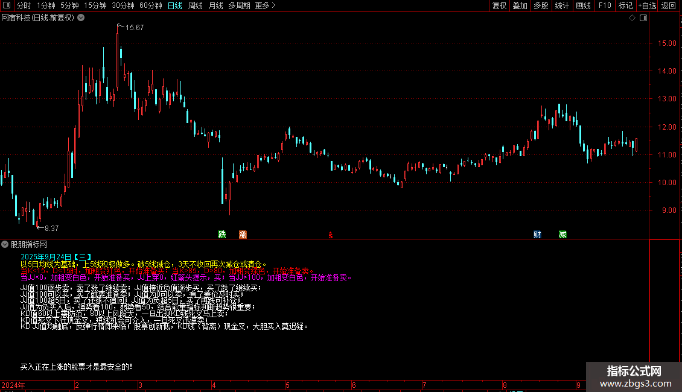Click month 2 marker on time axis
Viewport: 682px width, 392px height.
(77, 385)
